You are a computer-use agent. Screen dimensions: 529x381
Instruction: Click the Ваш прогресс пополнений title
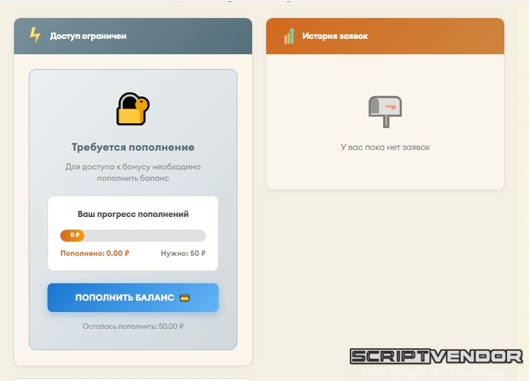point(133,214)
